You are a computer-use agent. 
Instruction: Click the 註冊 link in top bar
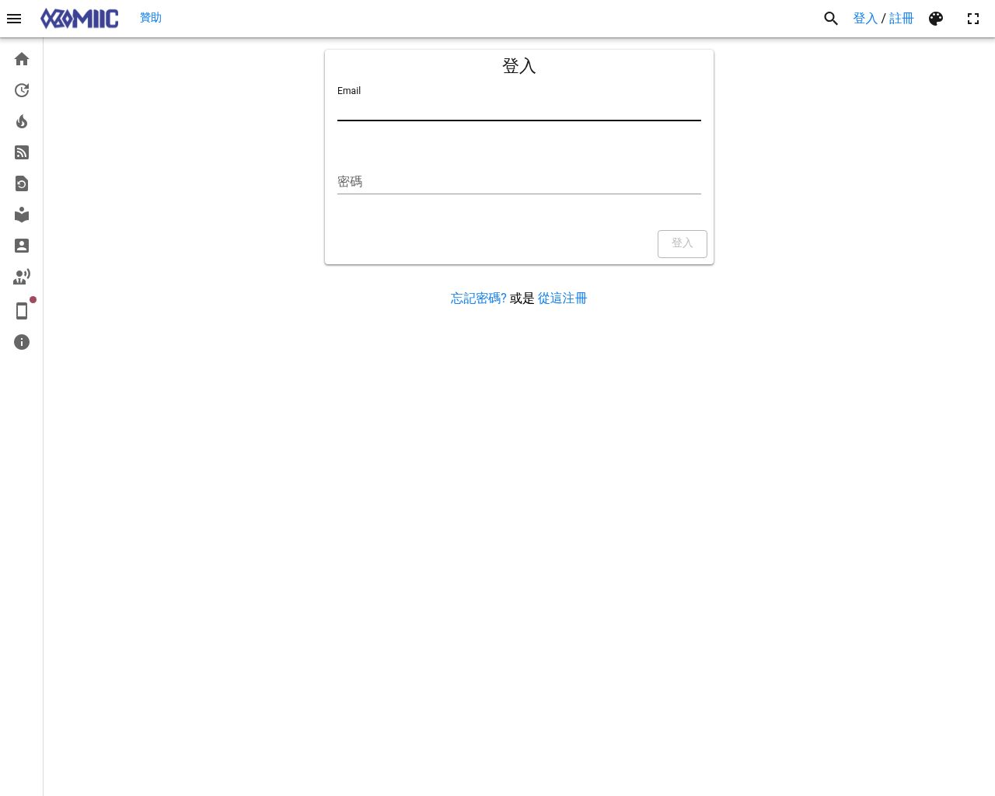pyautogui.click(x=902, y=19)
